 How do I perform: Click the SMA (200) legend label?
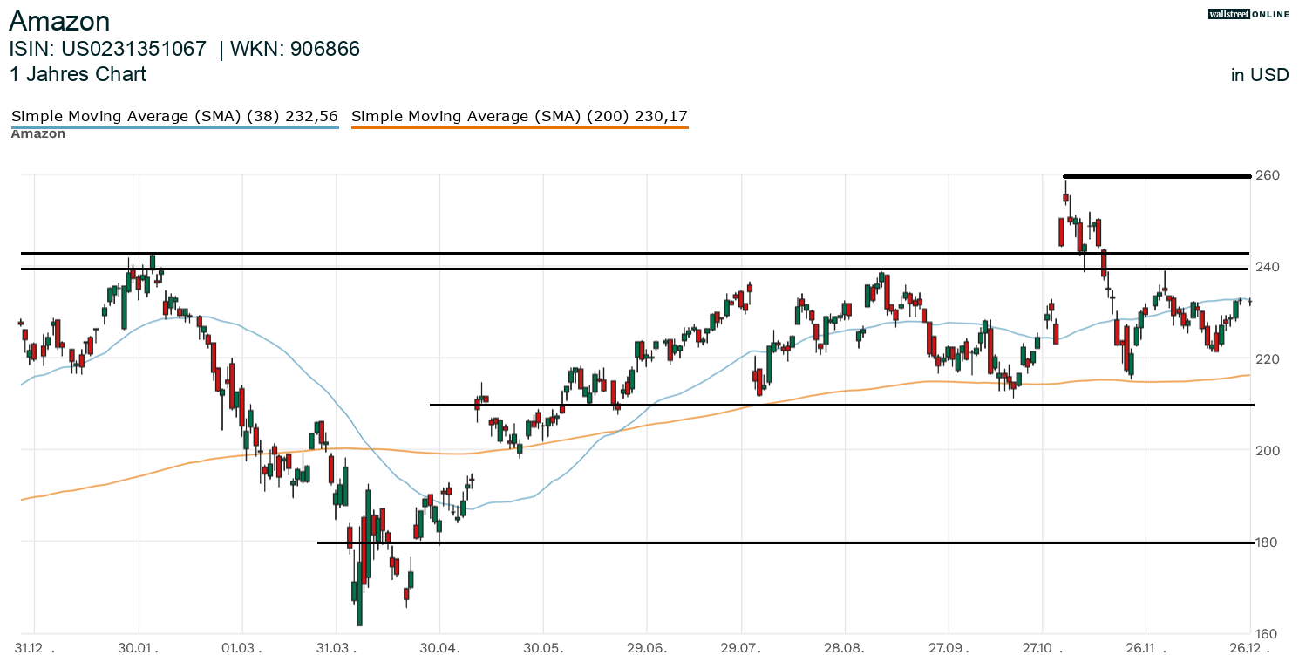(x=520, y=116)
